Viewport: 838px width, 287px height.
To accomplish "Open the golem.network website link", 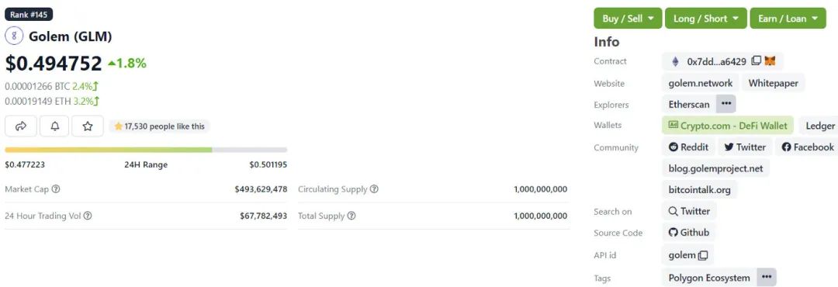I will click(x=700, y=83).
